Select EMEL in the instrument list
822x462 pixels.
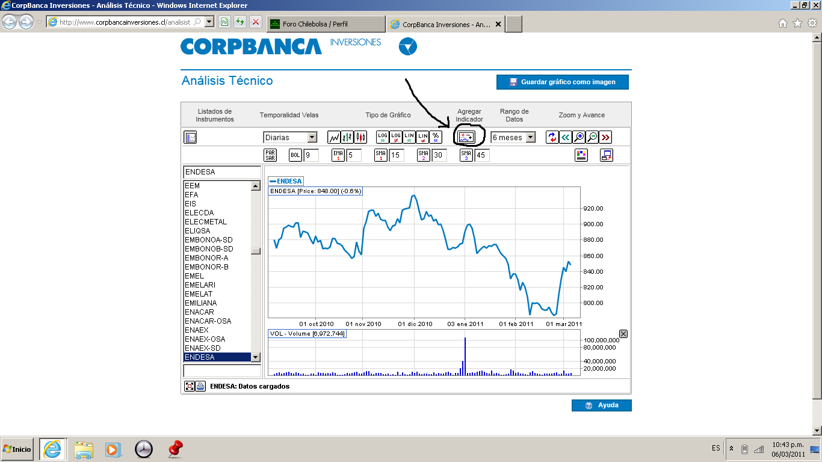point(217,276)
